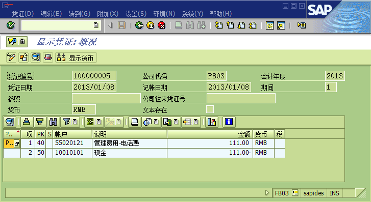
Task: Select the 现金 description cell
Action: click(130, 153)
